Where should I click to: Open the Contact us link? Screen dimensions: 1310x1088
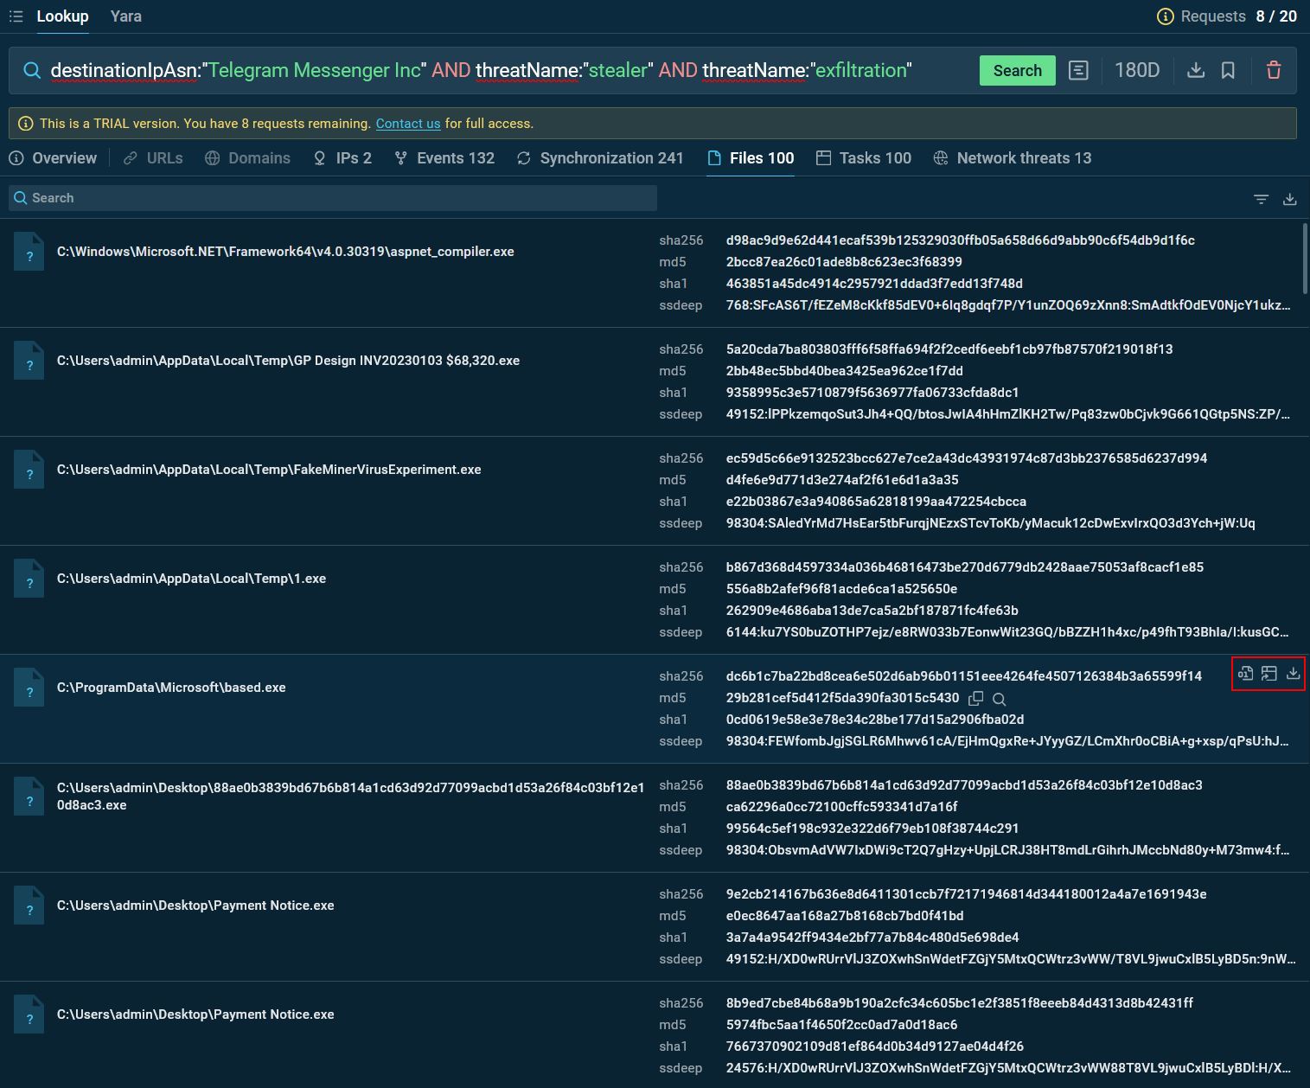[x=407, y=124]
